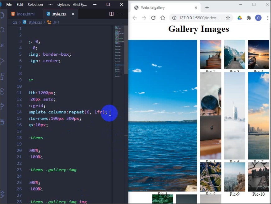View site information icon in address bar
Screen dimensions: 271x204
point(175,18)
